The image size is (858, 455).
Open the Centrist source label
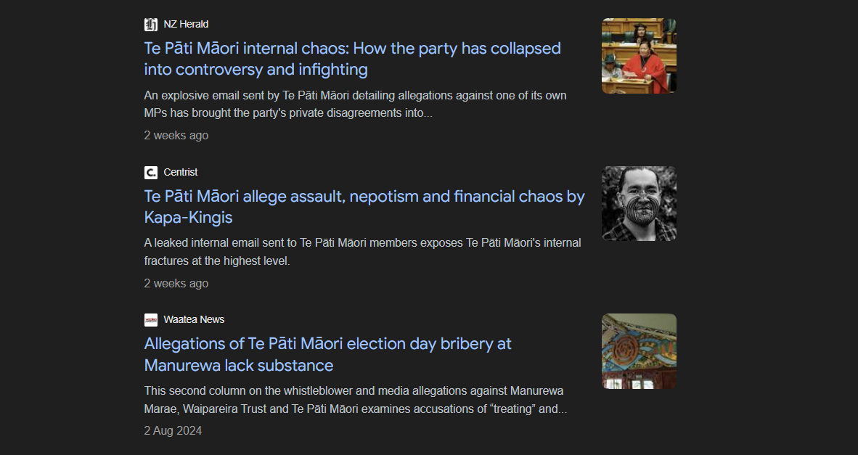pyautogui.click(x=181, y=173)
